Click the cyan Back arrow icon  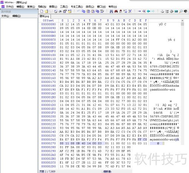[149, 11]
